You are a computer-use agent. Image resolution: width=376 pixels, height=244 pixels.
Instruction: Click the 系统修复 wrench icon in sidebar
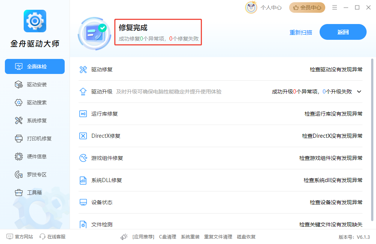point(19,120)
